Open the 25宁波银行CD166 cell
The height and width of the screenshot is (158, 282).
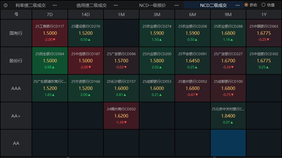pyautogui.click(x=86, y=88)
